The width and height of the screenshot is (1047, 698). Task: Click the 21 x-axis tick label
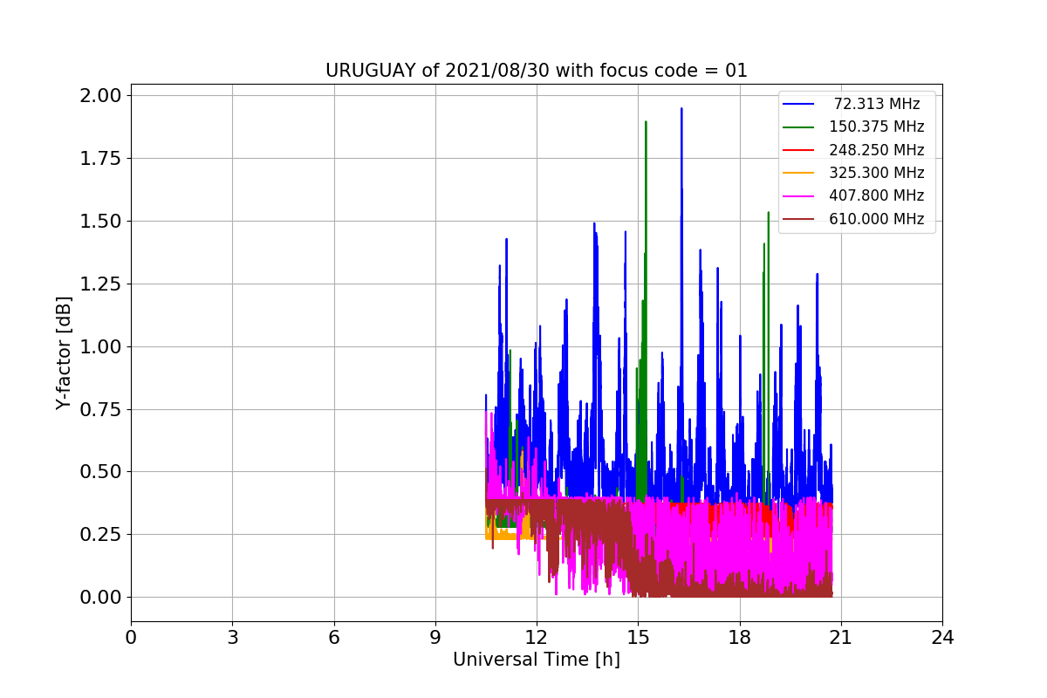pyautogui.click(x=841, y=638)
